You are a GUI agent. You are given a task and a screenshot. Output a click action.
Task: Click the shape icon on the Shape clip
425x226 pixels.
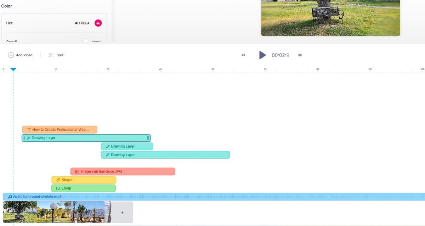pos(58,180)
